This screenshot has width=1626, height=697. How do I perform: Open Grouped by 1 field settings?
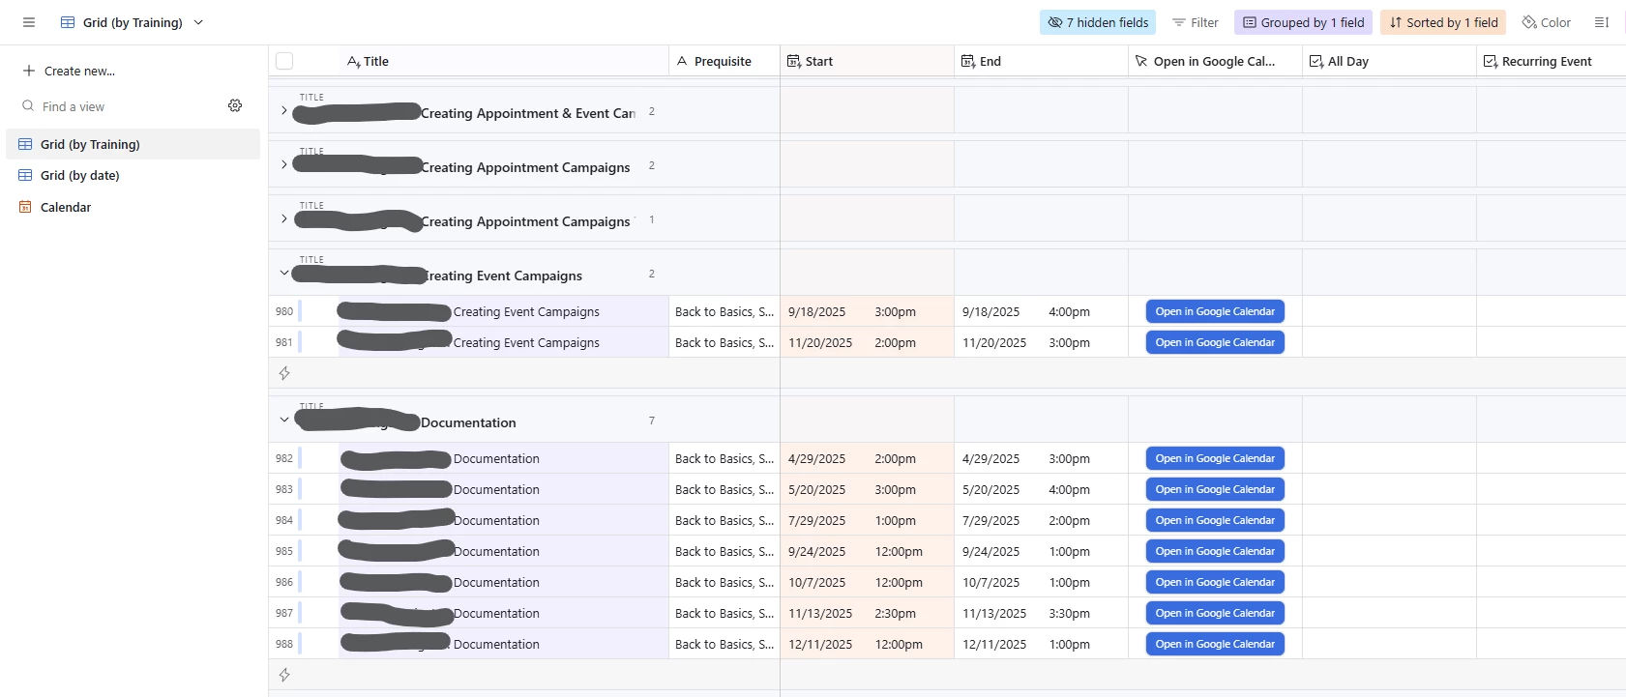(1303, 22)
